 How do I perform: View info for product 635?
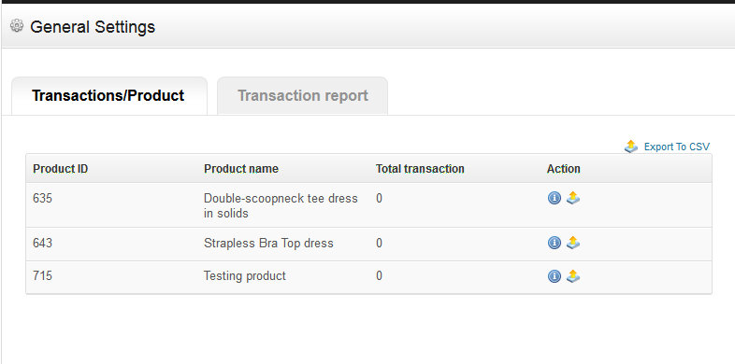[555, 199]
